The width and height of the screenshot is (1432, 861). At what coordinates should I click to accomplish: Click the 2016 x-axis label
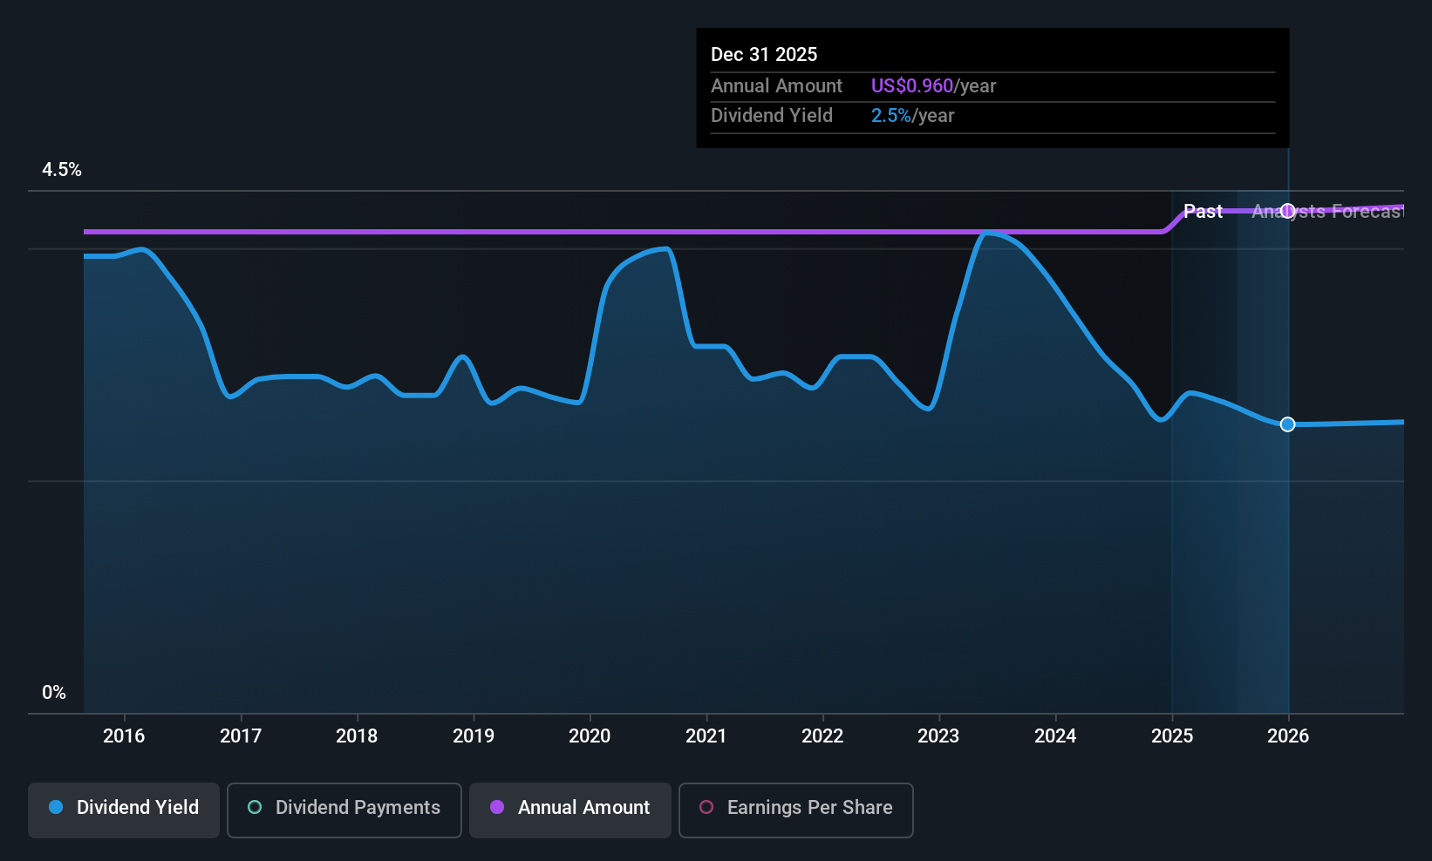coord(124,736)
